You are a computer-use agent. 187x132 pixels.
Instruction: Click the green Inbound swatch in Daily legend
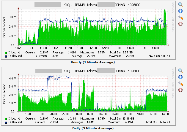tap(6, 119)
